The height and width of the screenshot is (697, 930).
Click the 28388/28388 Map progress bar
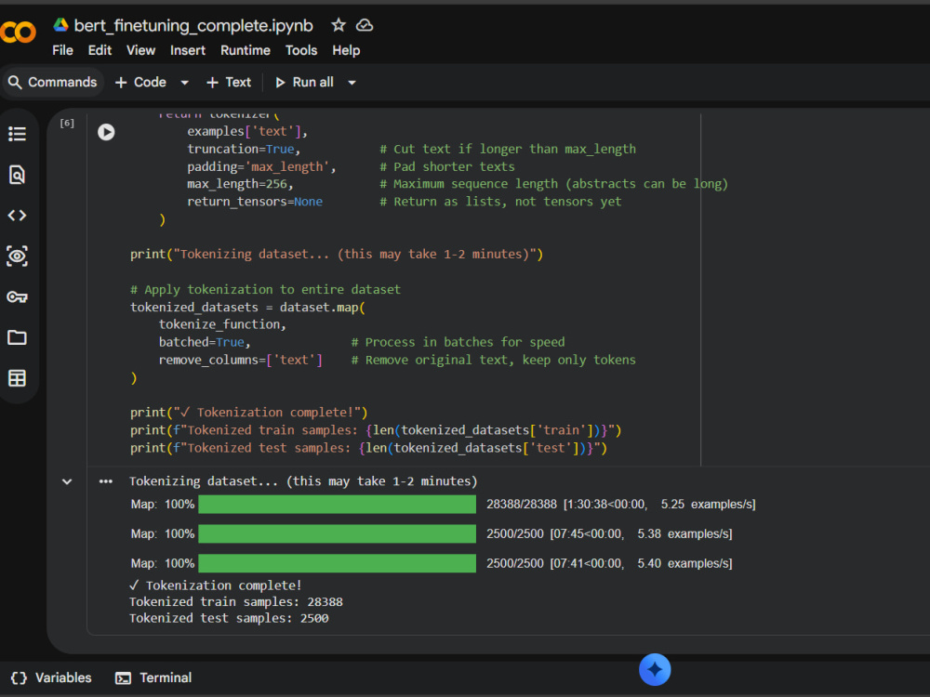[x=337, y=505]
